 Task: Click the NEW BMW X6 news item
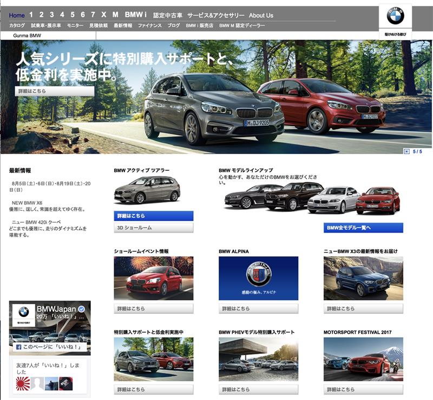coord(47,206)
